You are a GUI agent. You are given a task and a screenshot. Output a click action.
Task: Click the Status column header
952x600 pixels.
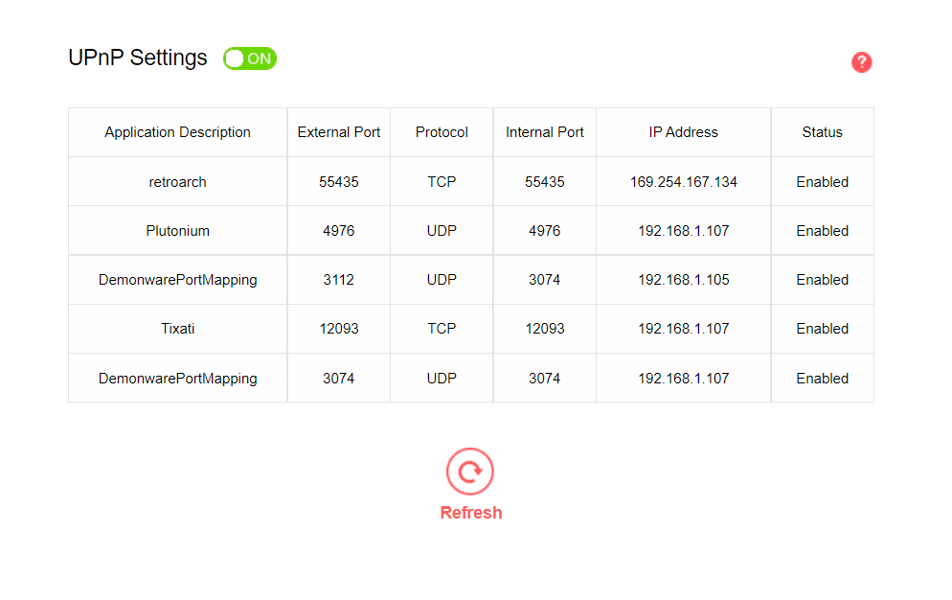click(822, 132)
